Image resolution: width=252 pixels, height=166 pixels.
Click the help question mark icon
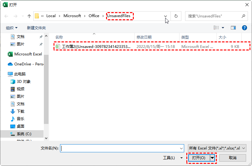pyautogui.click(x=245, y=28)
